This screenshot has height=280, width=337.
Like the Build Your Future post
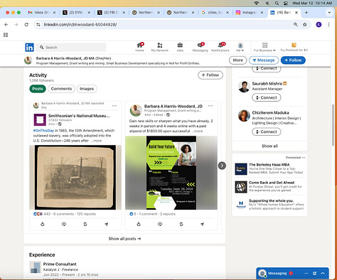click(x=139, y=224)
